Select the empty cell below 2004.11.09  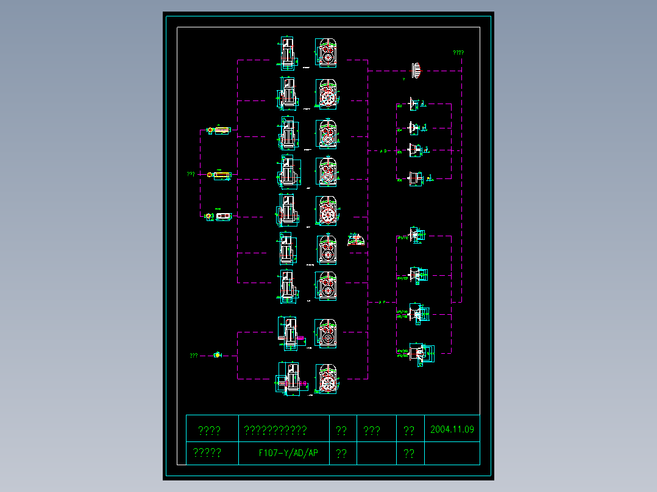tap(452, 454)
